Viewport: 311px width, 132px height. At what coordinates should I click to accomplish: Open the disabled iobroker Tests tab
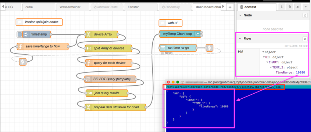(107, 7)
